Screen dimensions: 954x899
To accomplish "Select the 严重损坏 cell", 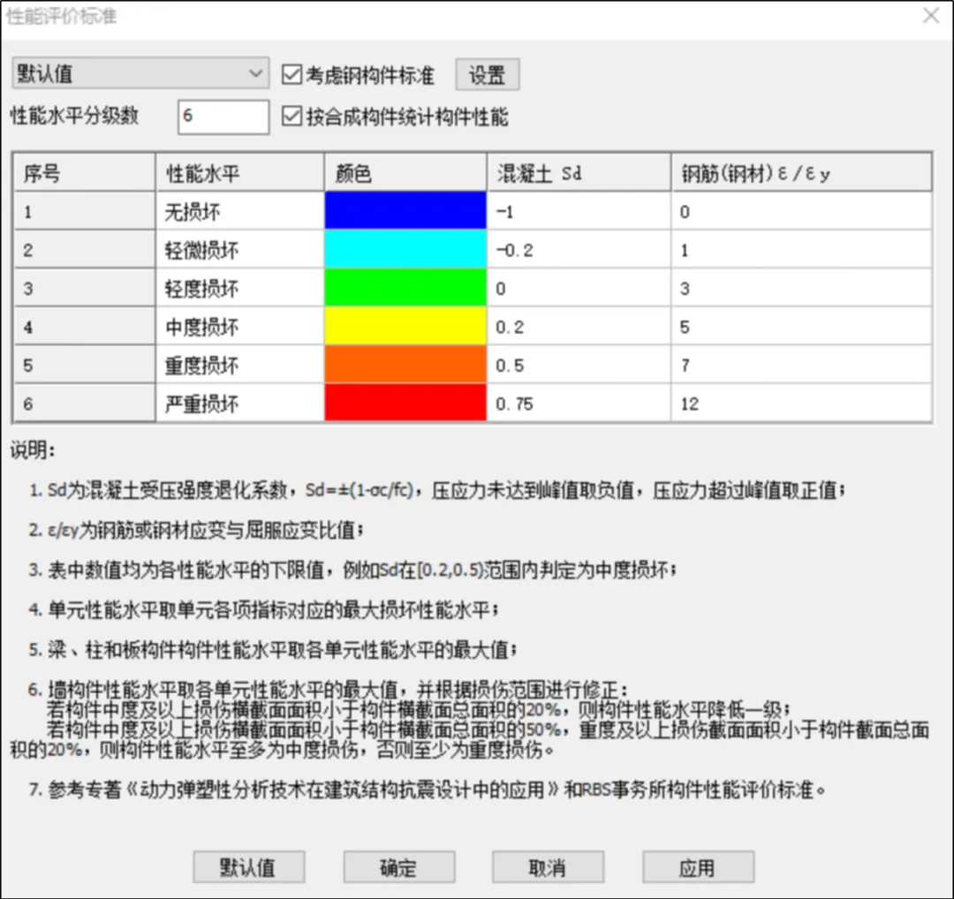I will [239, 403].
